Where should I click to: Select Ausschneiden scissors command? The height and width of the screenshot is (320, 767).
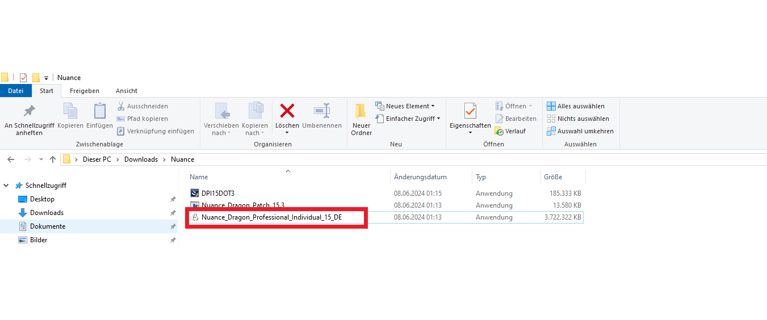coord(142,106)
